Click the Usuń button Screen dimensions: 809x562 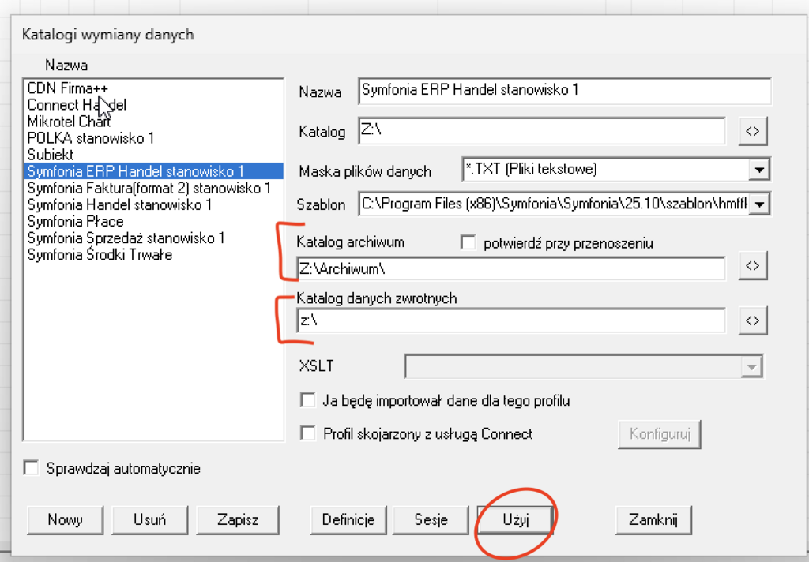(x=149, y=519)
